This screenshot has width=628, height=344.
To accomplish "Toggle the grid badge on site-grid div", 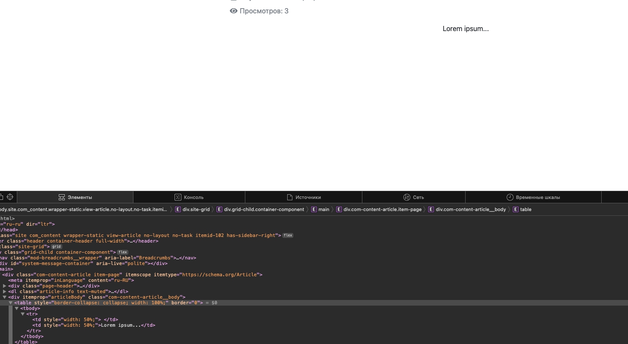I will (x=57, y=247).
